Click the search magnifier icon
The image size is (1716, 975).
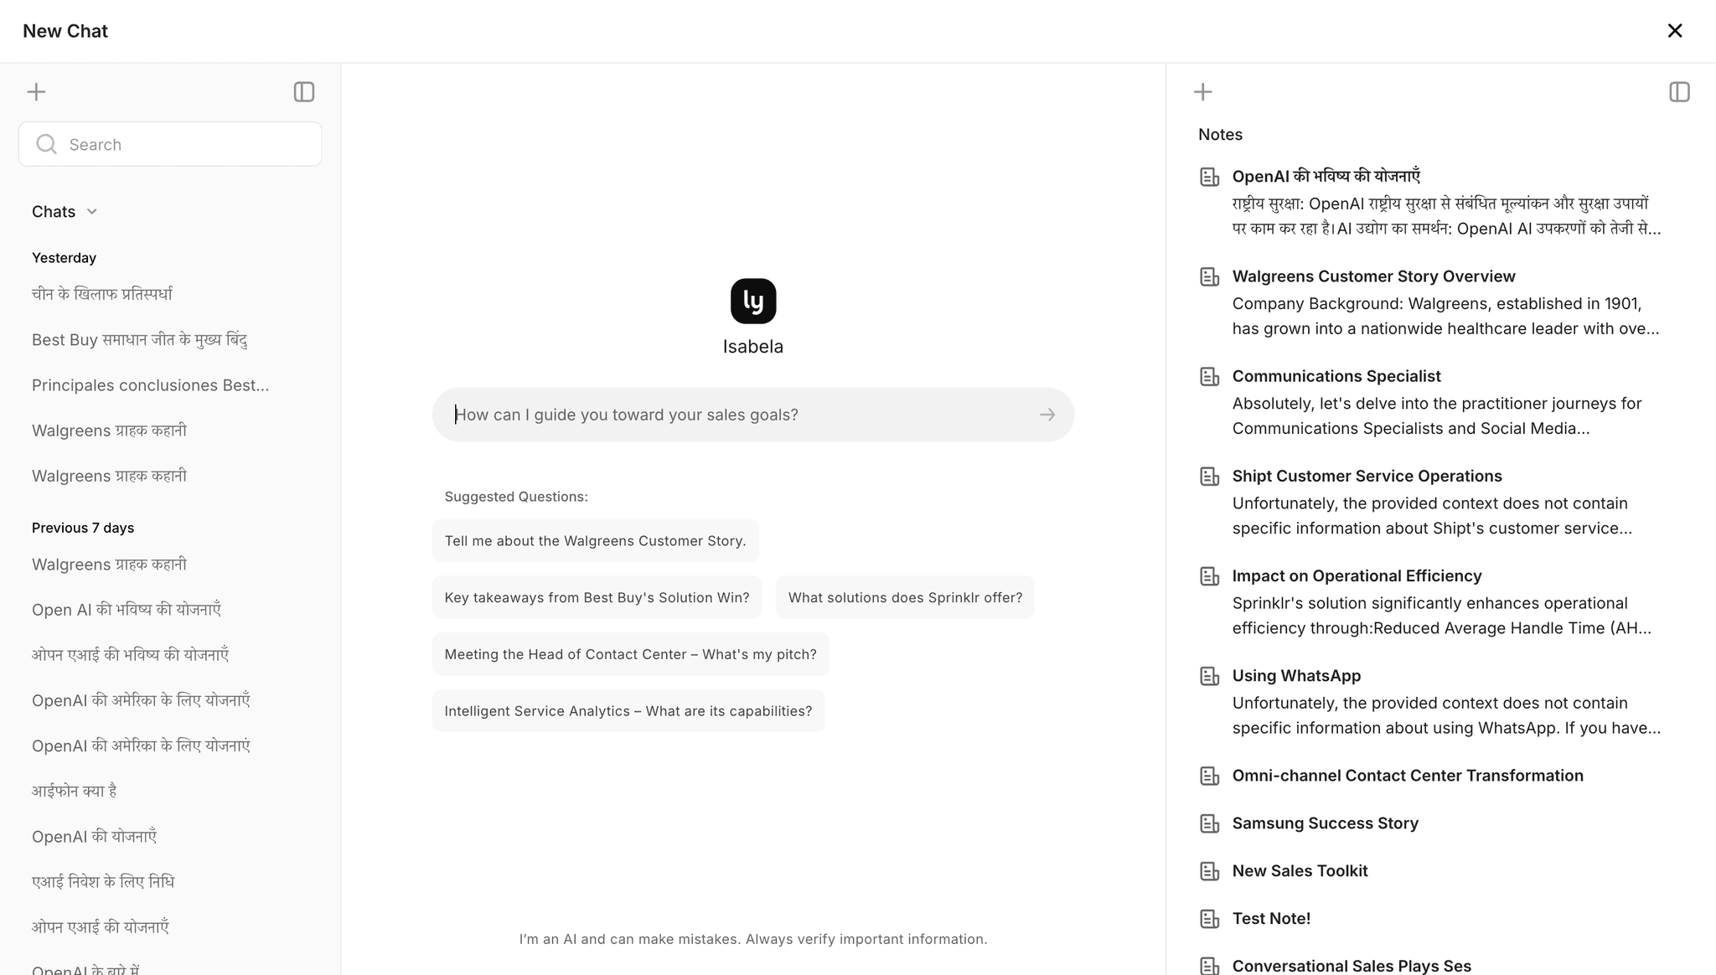click(x=47, y=144)
